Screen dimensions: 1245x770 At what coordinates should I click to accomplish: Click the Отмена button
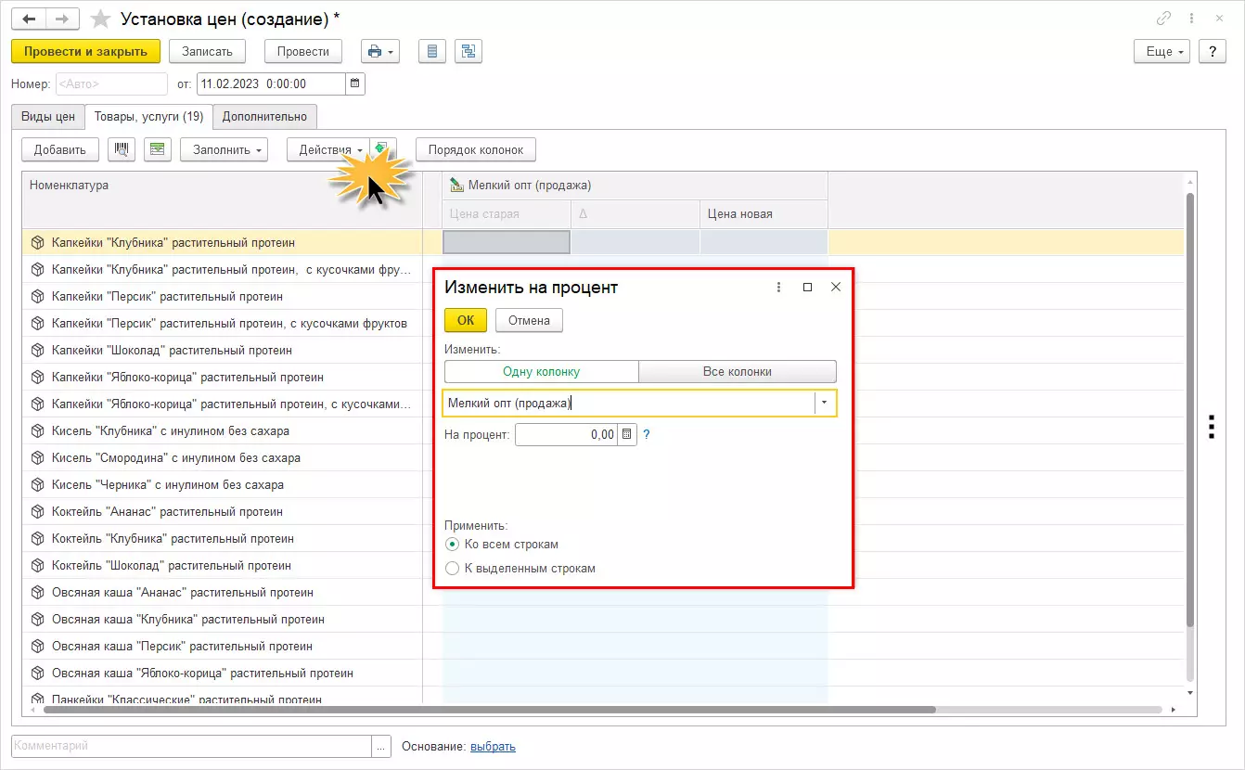529,320
